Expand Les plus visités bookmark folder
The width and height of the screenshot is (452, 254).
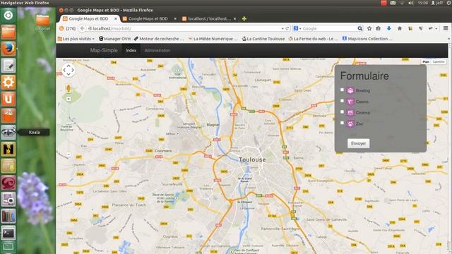click(x=76, y=39)
